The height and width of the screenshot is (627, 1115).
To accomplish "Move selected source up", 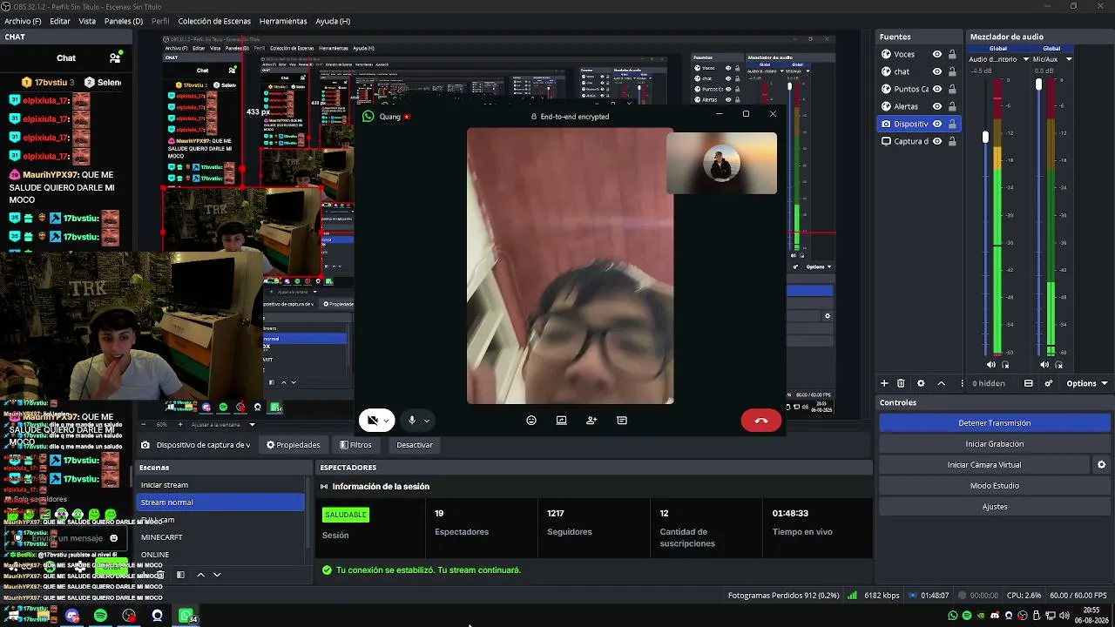I will (x=941, y=383).
